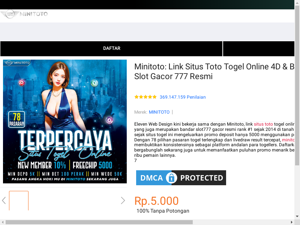Click the horizontal scrollbar thumb
Image resolution: width=300 pixels, height=225 pixels.
(x=99, y=222)
